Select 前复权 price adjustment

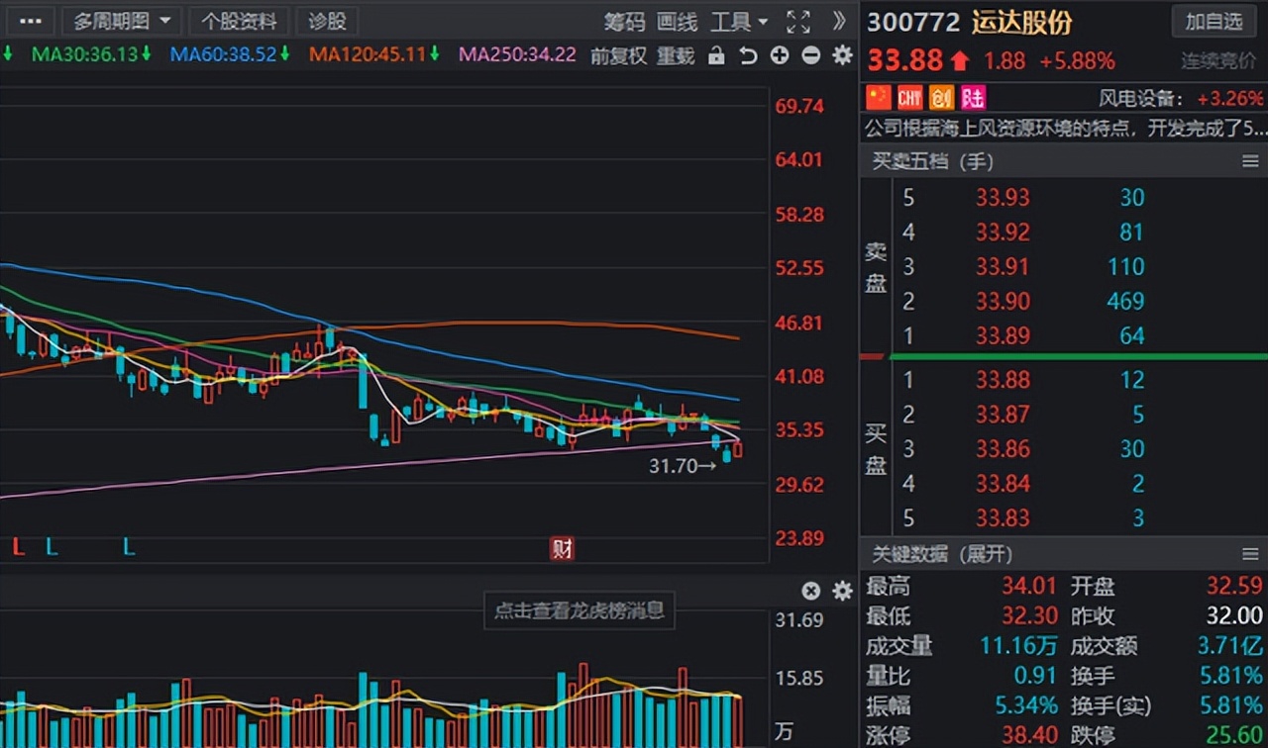(618, 55)
